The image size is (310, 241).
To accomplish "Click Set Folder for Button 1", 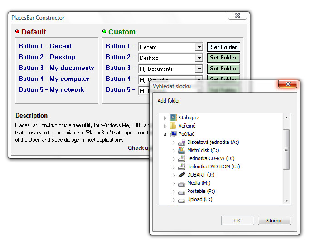I will click(223, 47).
